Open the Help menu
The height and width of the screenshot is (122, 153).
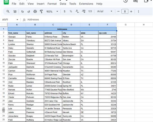point(99,4)
